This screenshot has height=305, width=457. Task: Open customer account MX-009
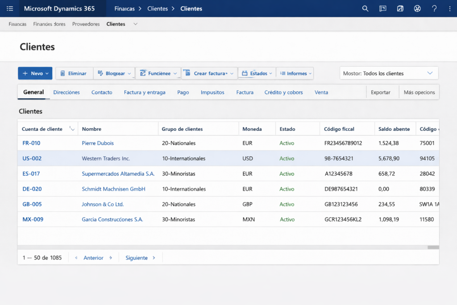pyautogui.click(x=33, y=219)
